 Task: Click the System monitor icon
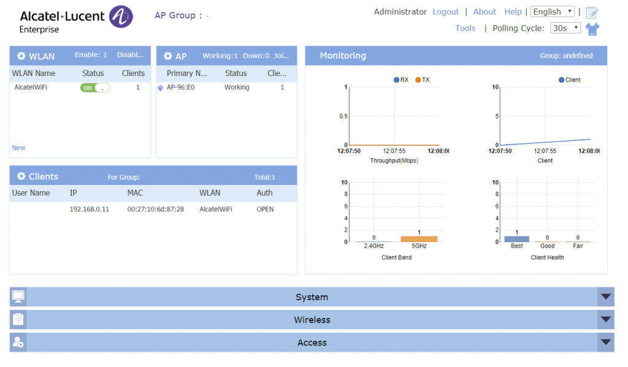click(18, 297)
